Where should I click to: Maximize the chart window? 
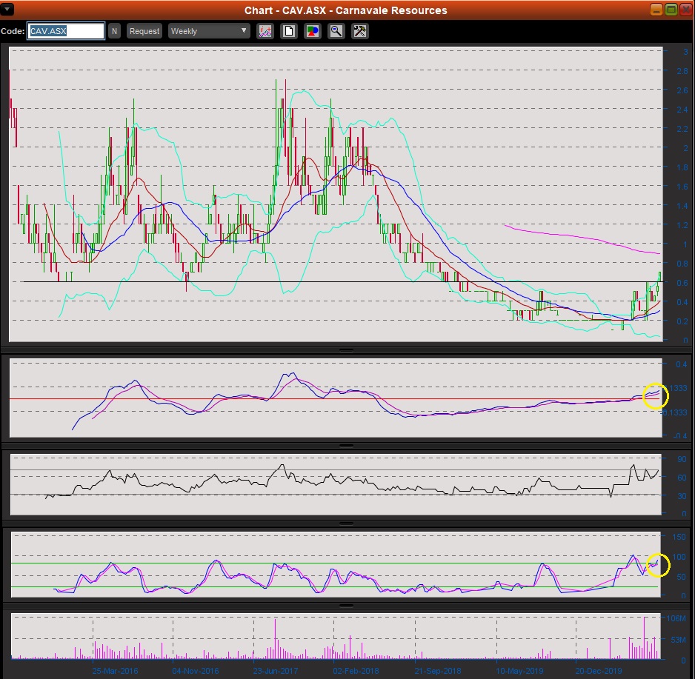click(x=671, y=10)
